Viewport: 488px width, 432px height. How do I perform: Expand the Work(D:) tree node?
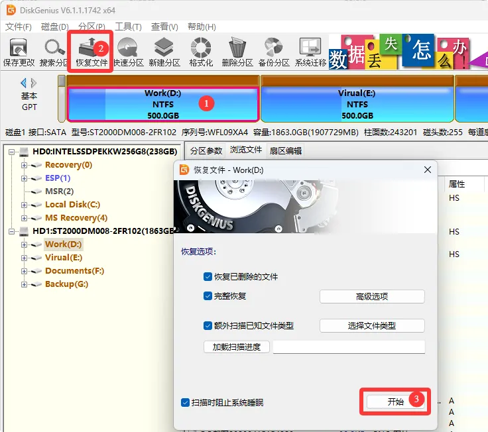coord(24,244)
